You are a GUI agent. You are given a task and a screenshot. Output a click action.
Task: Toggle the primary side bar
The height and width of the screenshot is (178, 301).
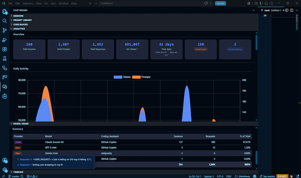pos(261,3)
